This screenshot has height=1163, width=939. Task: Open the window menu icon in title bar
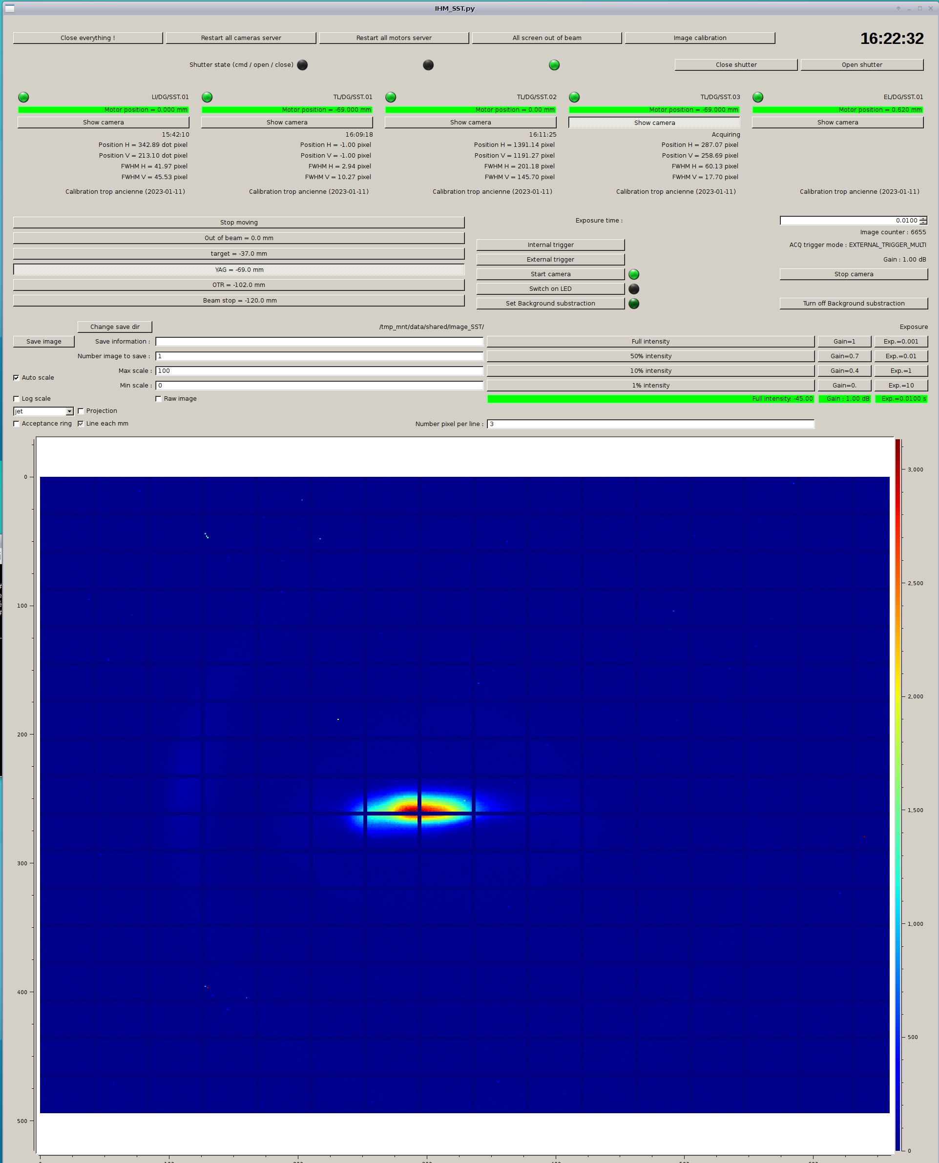pos(9,8)
